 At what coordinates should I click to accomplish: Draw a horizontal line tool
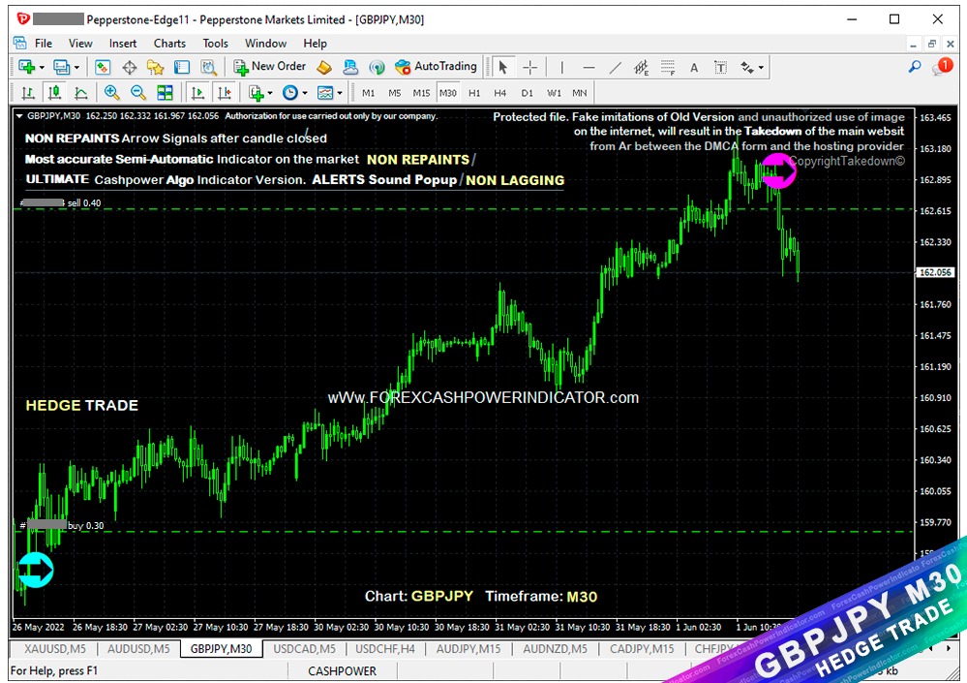(589, 67)
